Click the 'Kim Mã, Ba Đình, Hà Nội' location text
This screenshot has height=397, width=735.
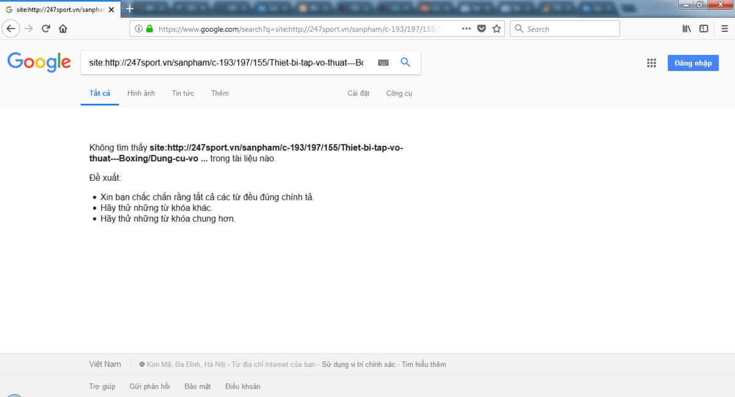pyautogui.click(x=186, y=365)
